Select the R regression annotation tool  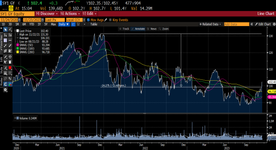tap(10, 51)
